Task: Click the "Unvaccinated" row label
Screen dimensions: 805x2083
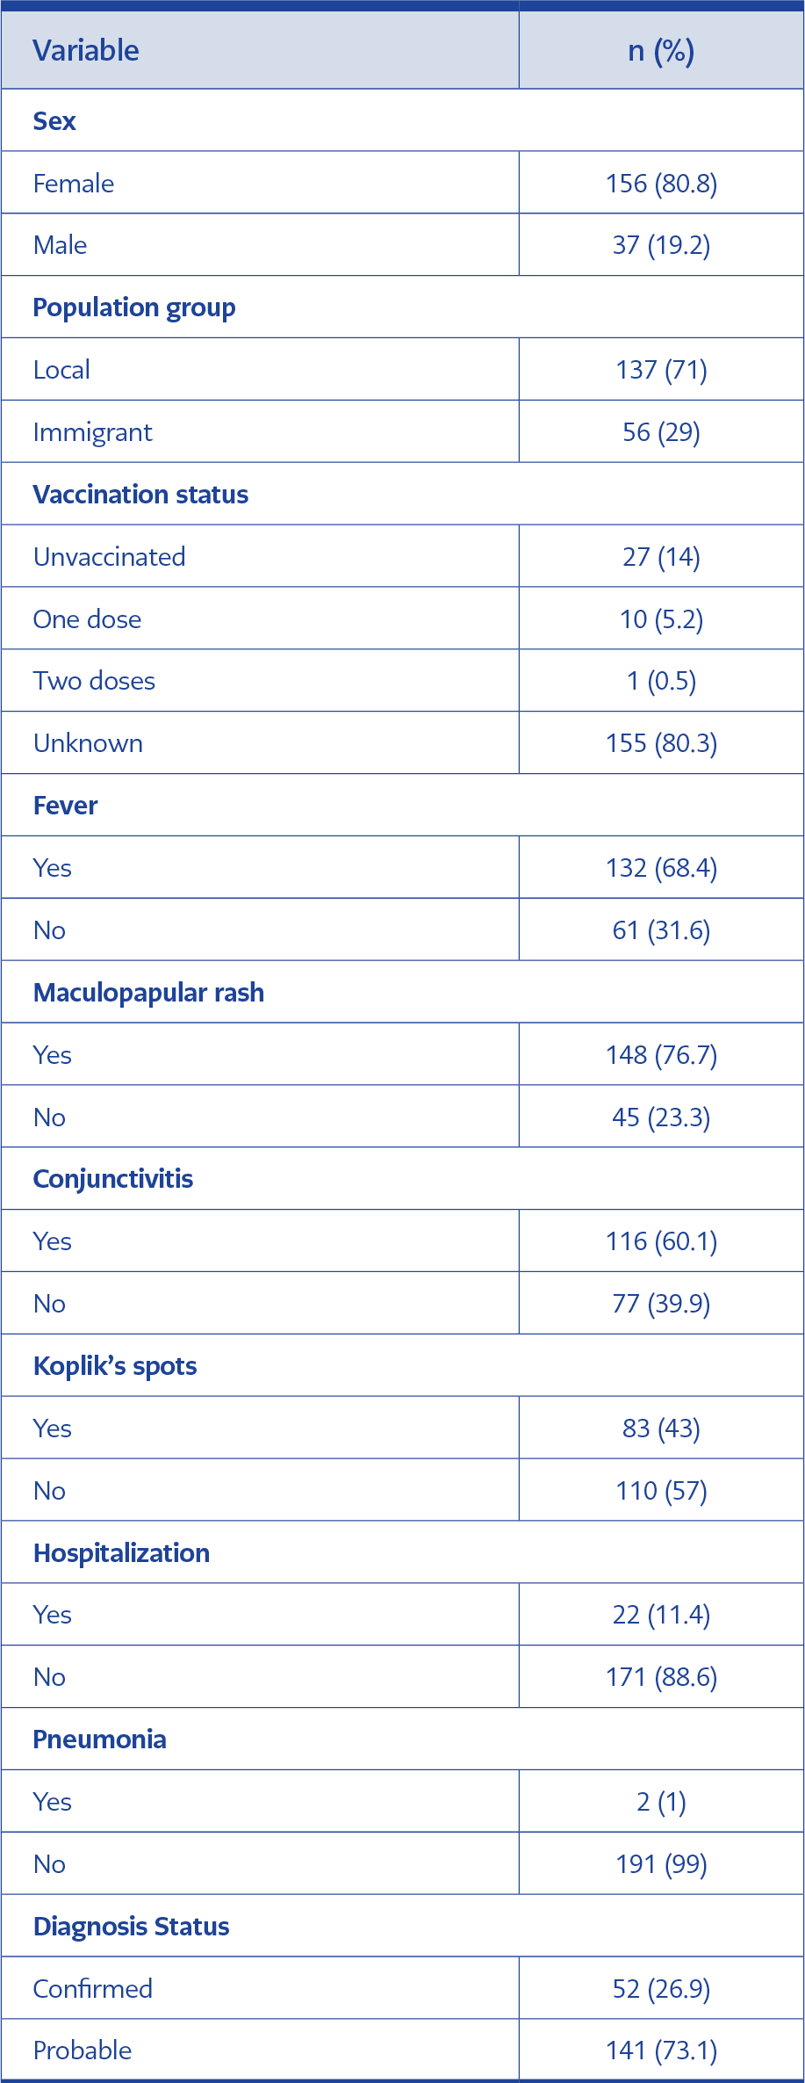Action: (x=109, y=557)
